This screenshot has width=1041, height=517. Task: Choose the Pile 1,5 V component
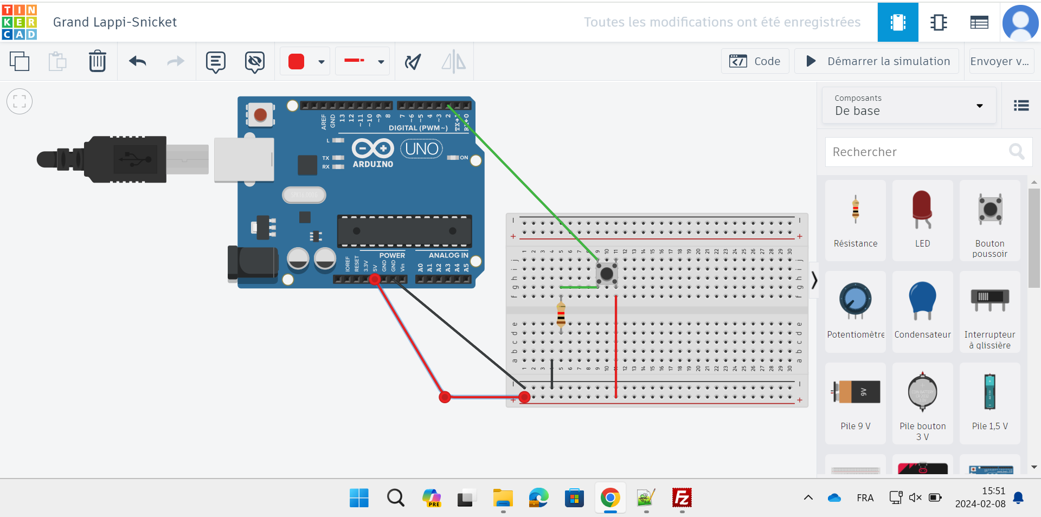(x=989, y=403)
